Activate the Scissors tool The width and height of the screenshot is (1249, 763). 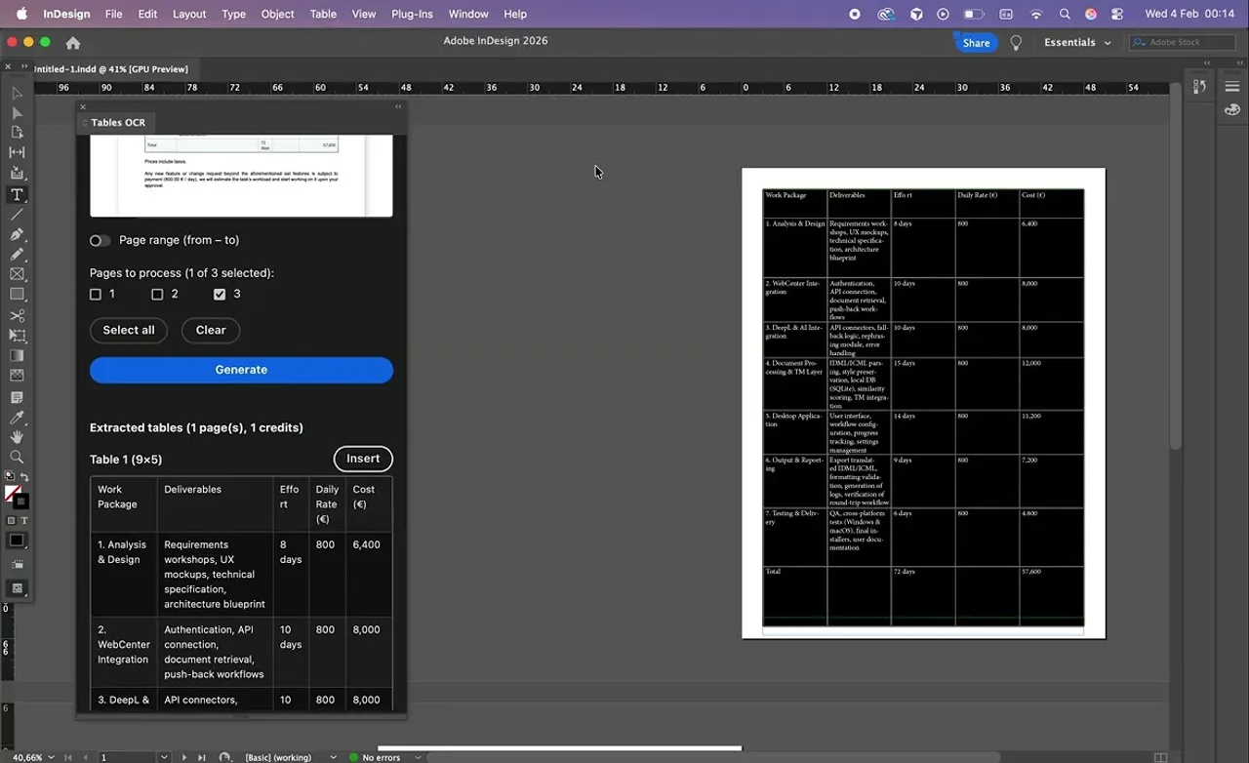click(17, 316)
